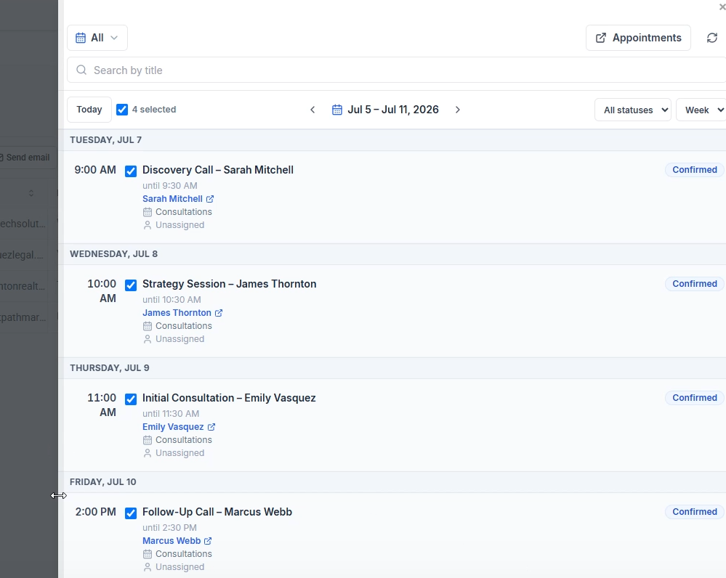726x578 pixels.
Task: Click the Appointments button
Action: [x=638, y=38]
